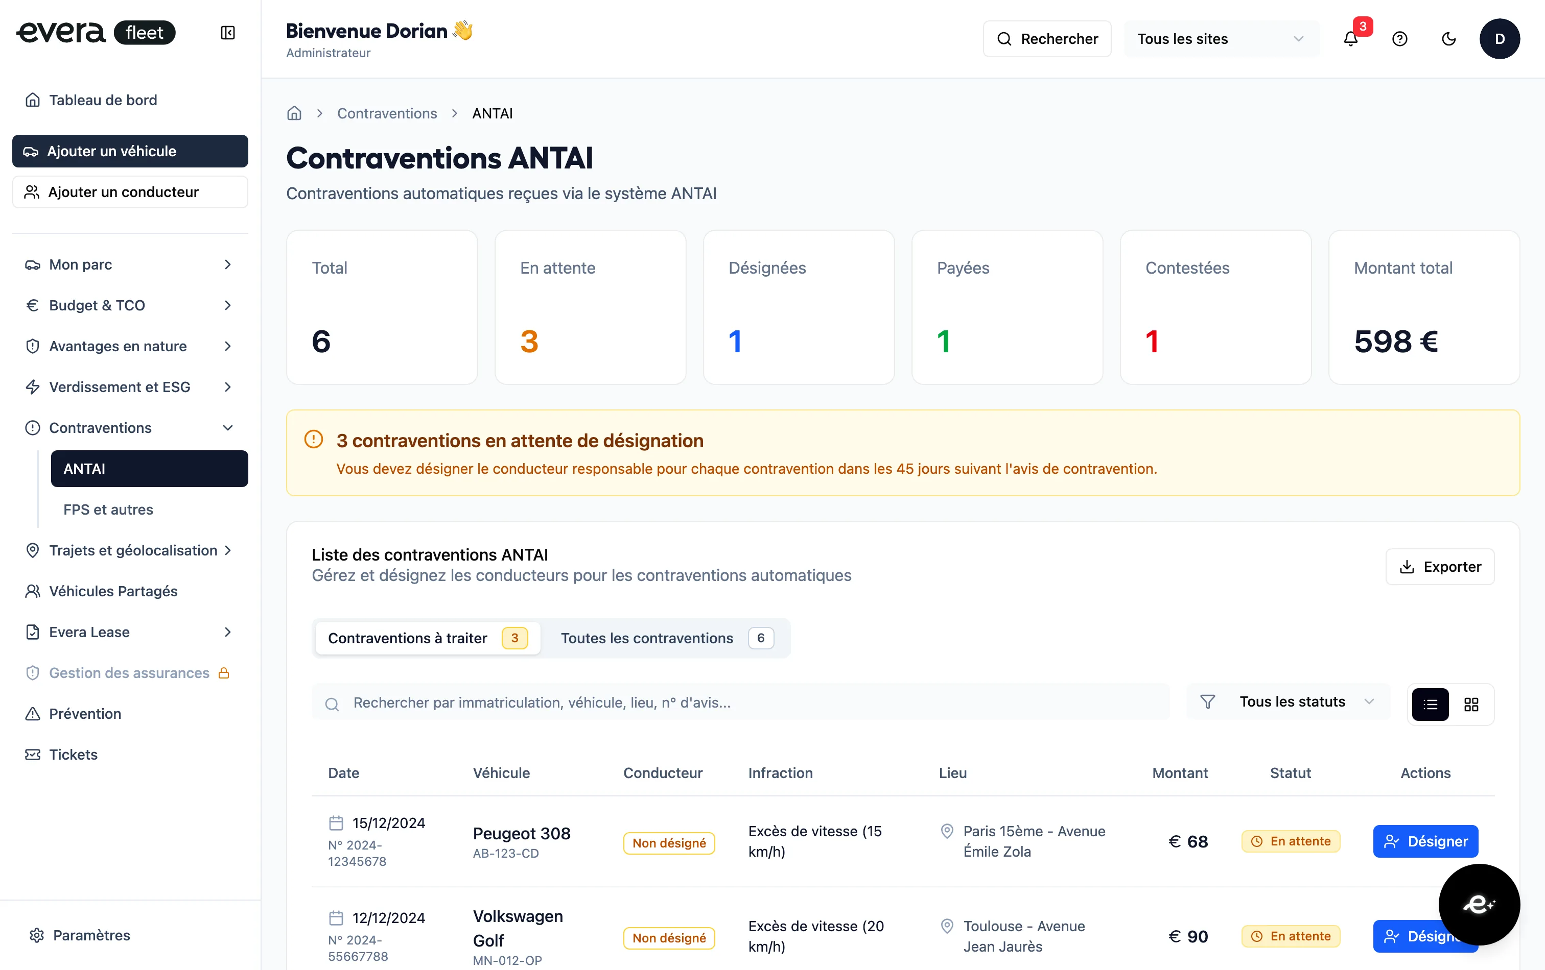Open Véhicules Partagés page
This screenshot has height=970, width=1545.
point(130,591)
